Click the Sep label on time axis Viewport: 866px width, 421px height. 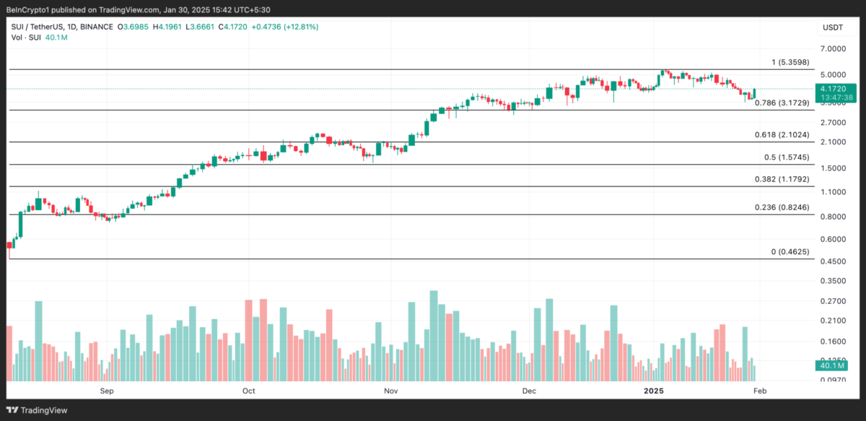click(x=107, y=391)
